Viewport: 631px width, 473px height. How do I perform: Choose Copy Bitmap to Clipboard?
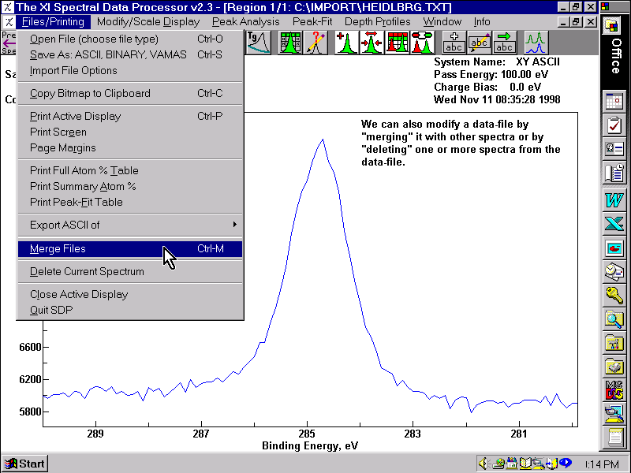tap(90, 93)
